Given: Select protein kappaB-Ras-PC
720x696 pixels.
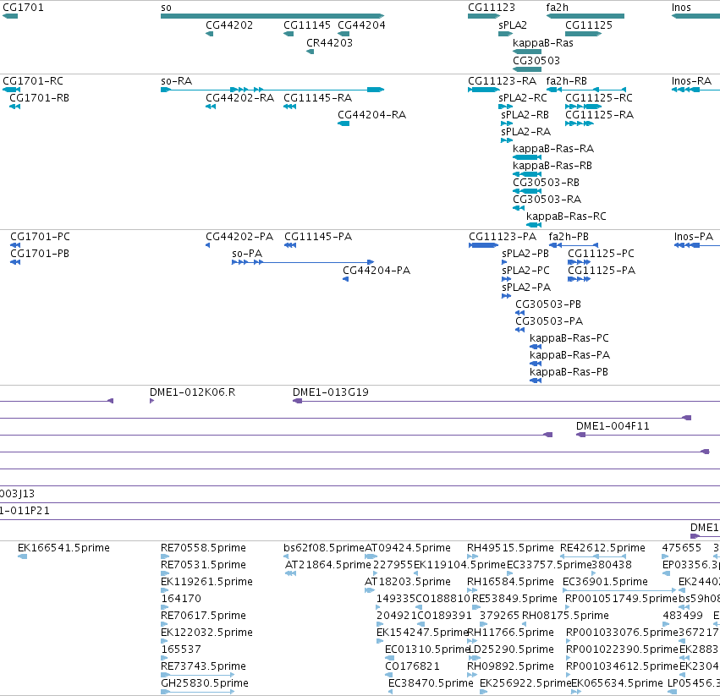Looking at the screenshot, I should (x=569, y=339).
